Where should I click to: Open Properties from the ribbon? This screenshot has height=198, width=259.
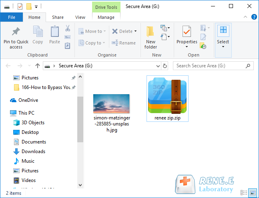point(187,35)
